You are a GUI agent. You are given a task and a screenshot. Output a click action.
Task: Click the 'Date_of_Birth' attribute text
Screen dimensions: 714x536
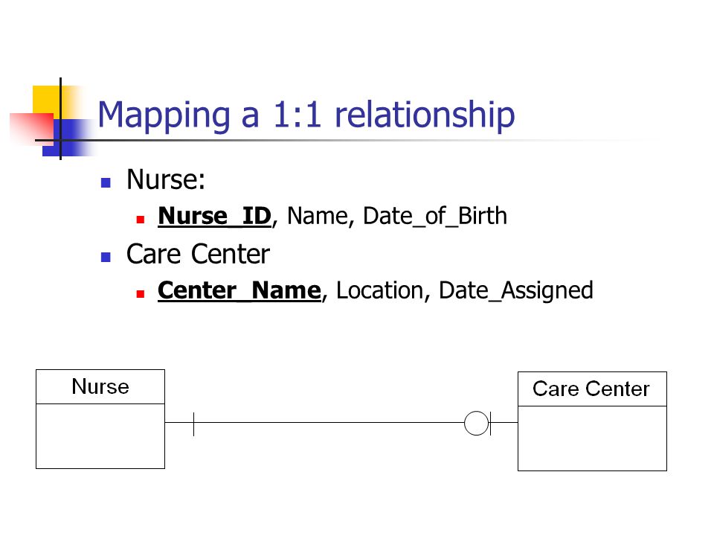435,216
